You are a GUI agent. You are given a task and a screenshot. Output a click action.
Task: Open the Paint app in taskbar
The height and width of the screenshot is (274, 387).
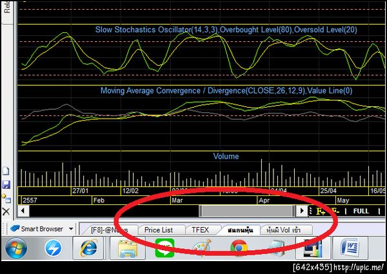pyautogui.click(x=202, y=248)
